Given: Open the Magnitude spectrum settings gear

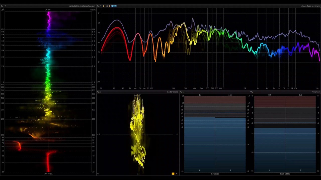Looking at the screenshot, I should pos(98,6).
